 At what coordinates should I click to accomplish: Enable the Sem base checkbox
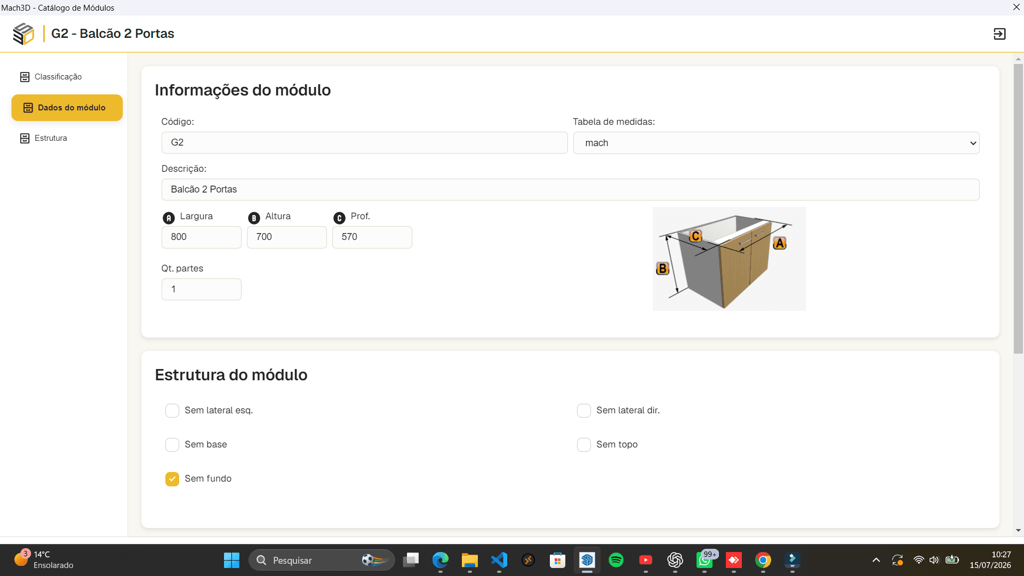click(x=172, y=445)
